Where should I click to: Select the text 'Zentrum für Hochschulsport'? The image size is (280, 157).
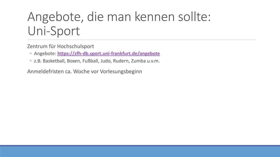click(60, 46)
